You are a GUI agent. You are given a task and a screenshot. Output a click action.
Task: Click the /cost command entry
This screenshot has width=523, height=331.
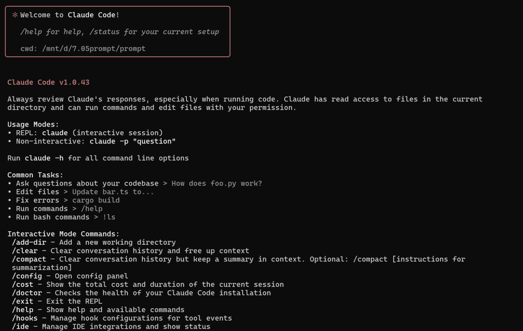click(x=23, y=284)
